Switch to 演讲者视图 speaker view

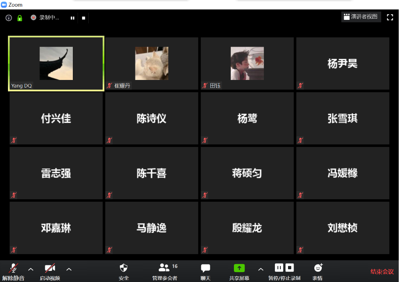point(361,17)
